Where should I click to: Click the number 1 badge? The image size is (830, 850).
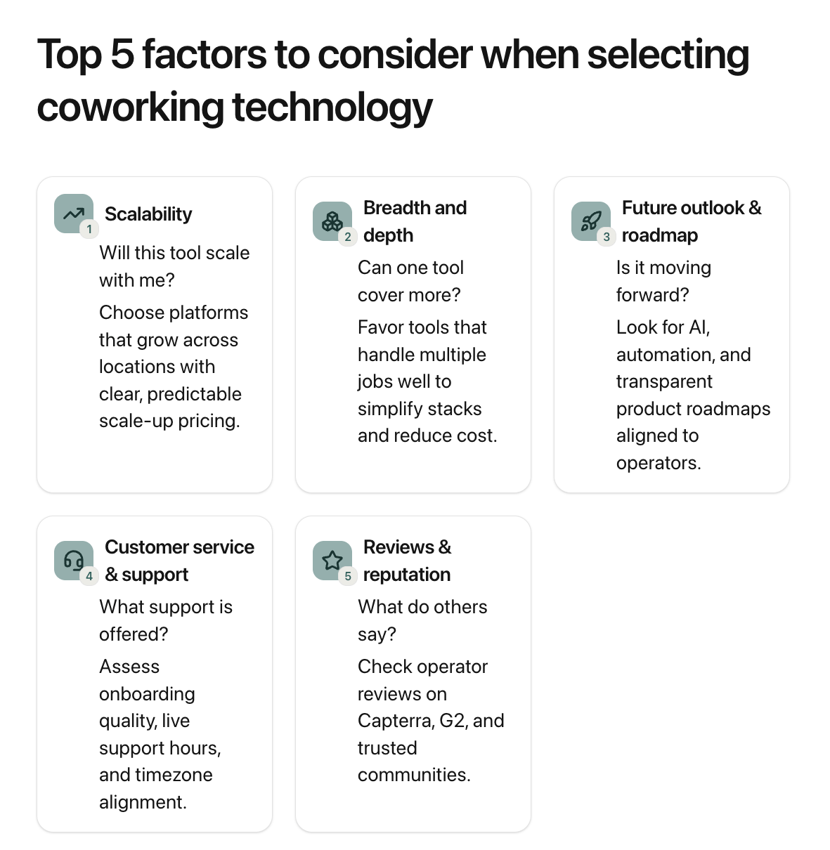point(89,229)
